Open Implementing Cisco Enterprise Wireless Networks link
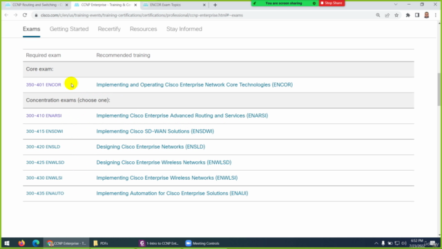Image resolution: width=442 pixels, height=249 pixels. pyautogui.click(x=167, y=178)
